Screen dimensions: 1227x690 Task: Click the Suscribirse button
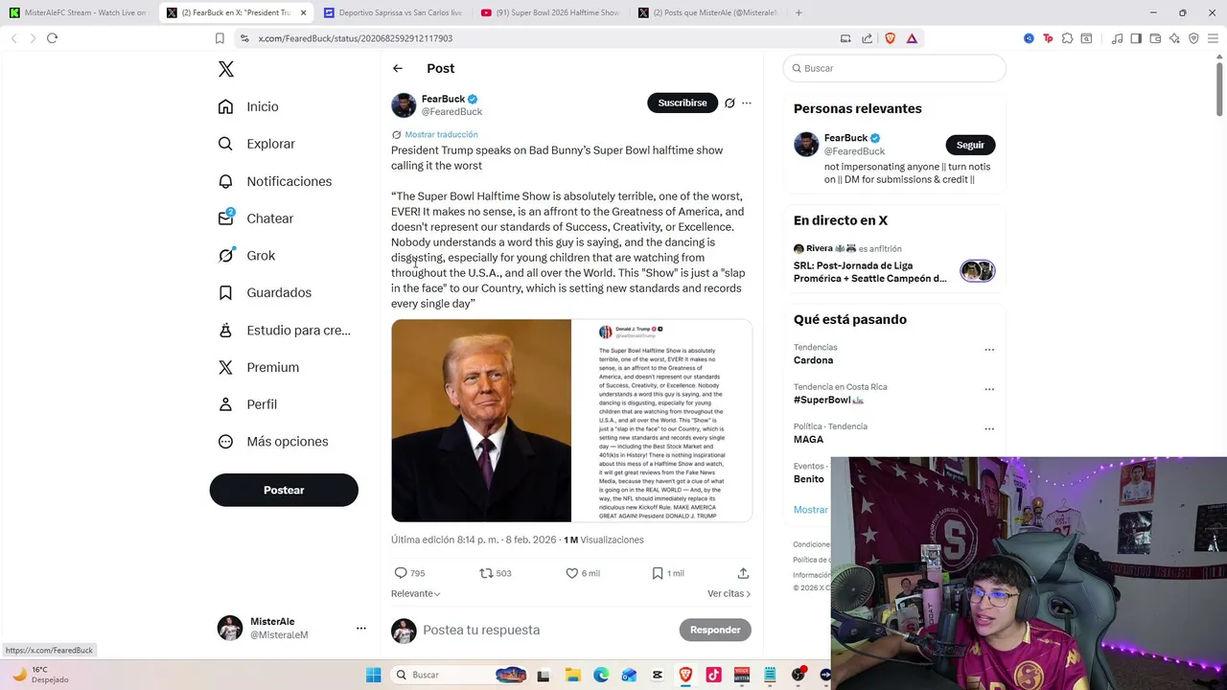683,103
